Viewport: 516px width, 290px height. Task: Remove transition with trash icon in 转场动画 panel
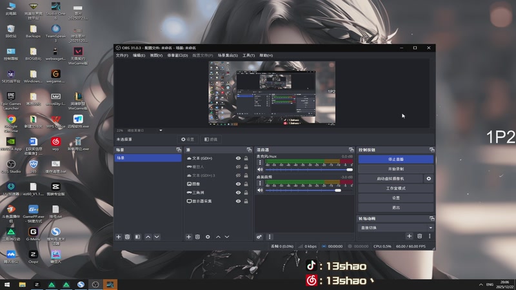point(420,236)
